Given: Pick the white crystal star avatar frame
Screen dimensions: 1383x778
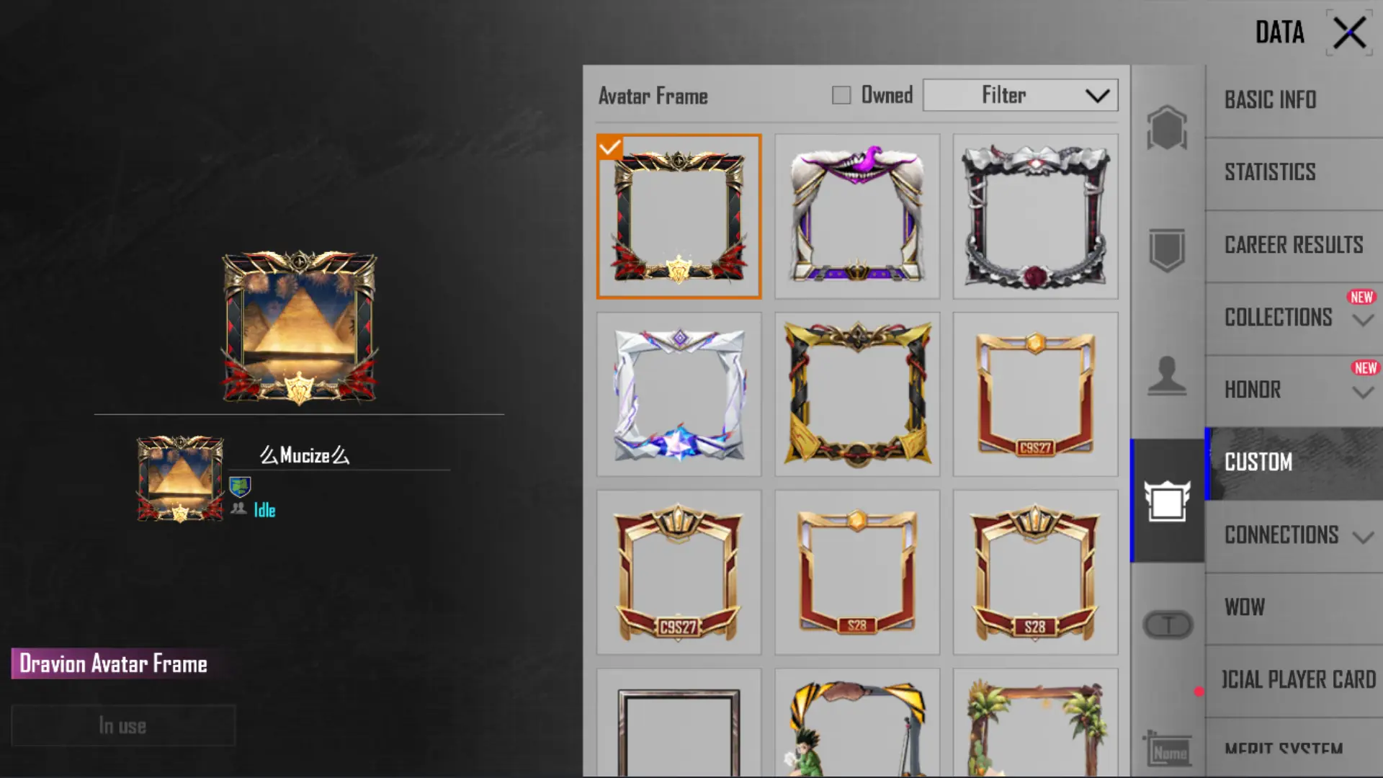Looking at the screenshot, I should tap(679, 394).
